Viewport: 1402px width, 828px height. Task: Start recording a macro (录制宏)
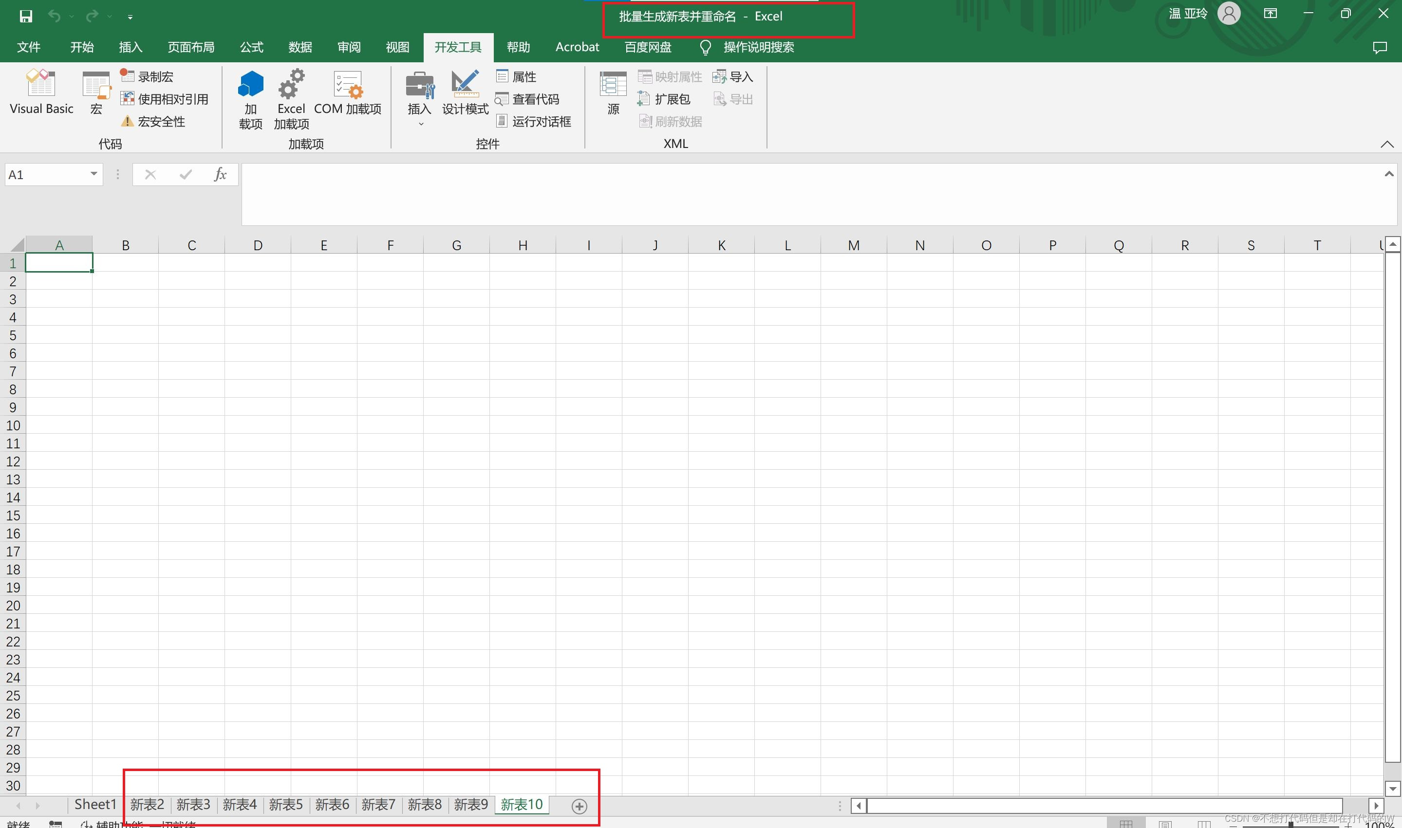tap(148, 76)
